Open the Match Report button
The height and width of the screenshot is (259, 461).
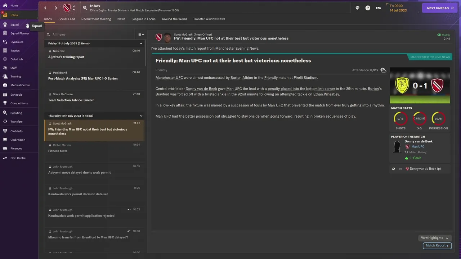(x=437, y=246)
